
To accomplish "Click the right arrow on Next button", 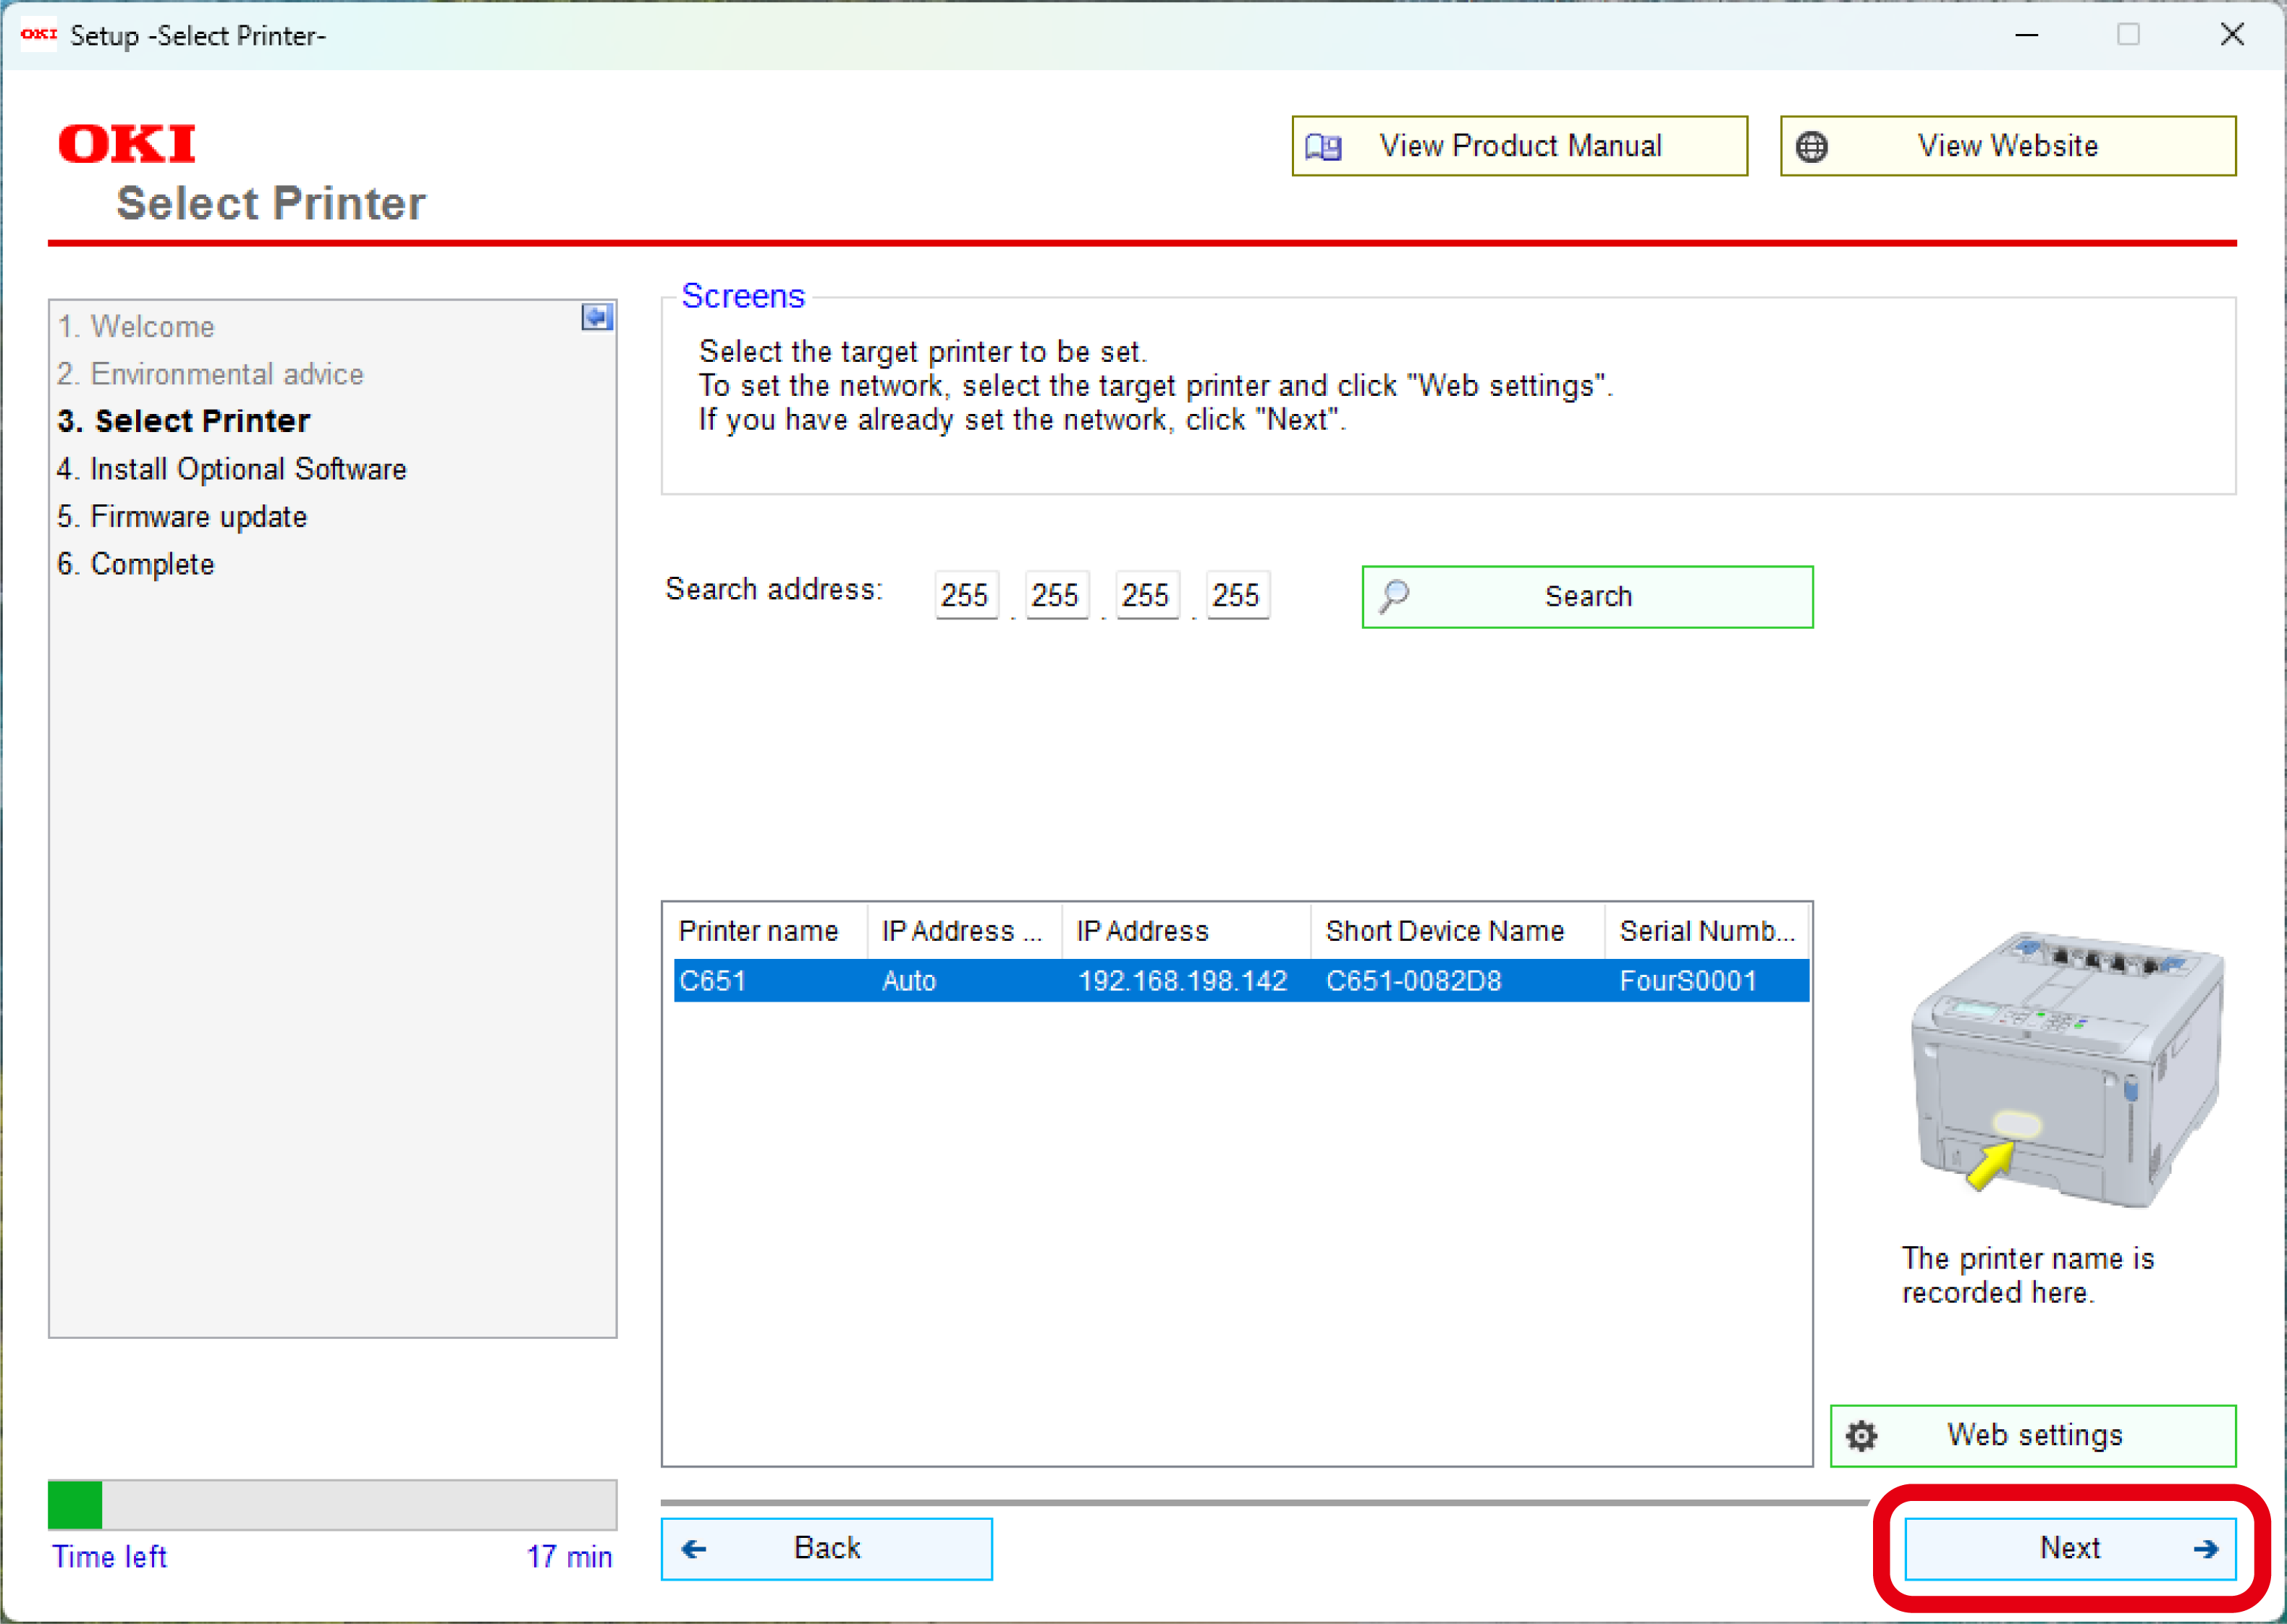I will 2205,1549.
